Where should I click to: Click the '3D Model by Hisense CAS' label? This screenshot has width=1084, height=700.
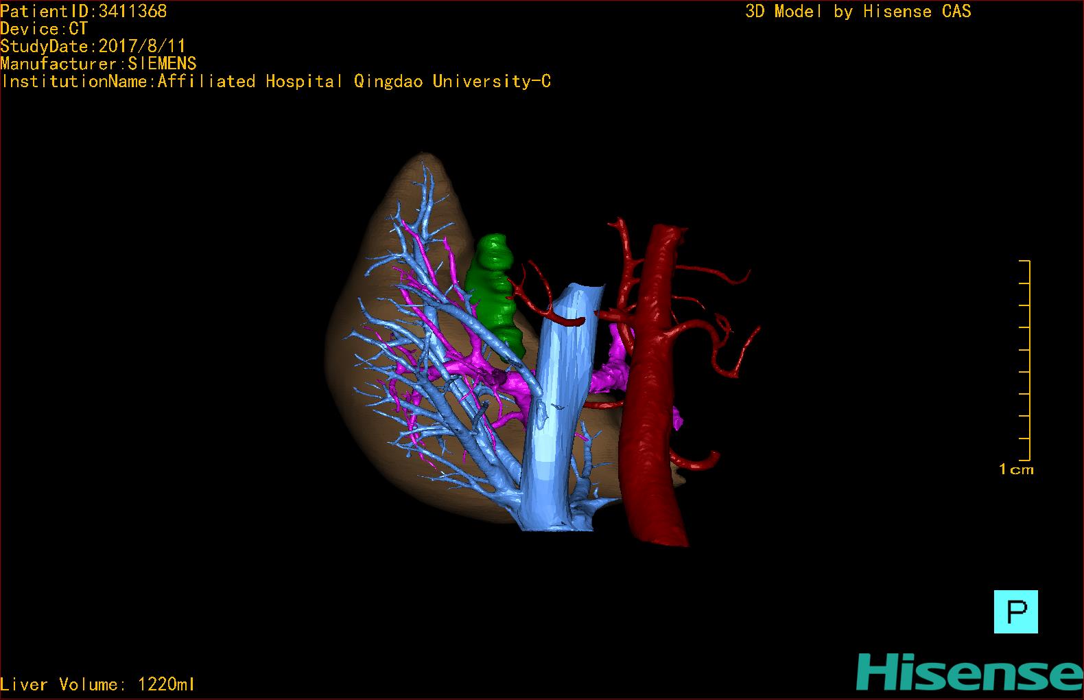(858, 11)
